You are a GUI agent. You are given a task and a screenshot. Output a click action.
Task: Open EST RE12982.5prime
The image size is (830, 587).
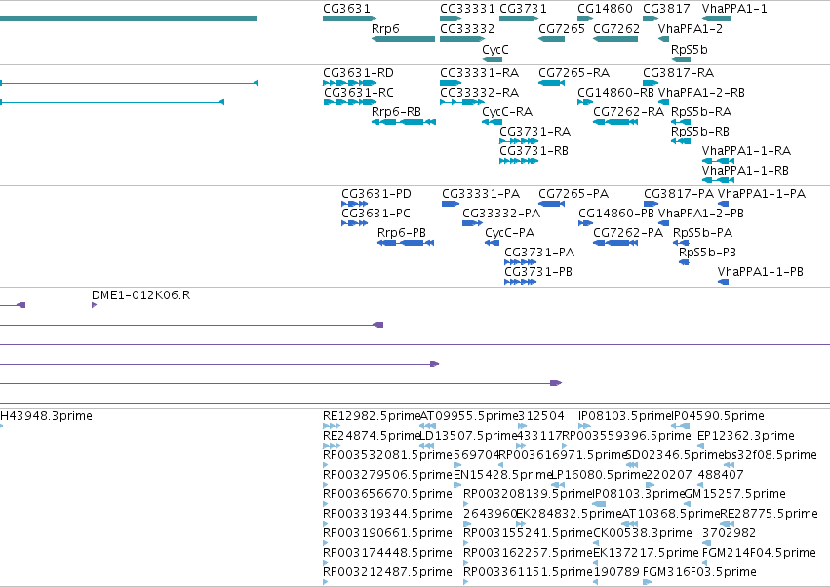pyautogui.click(x=372, y=416)
